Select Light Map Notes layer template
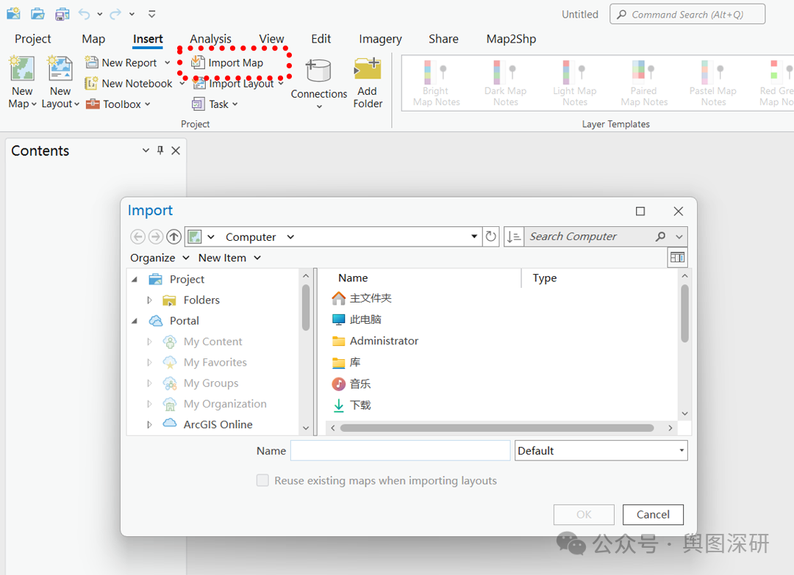794x575 pixels. coord(575,83)
